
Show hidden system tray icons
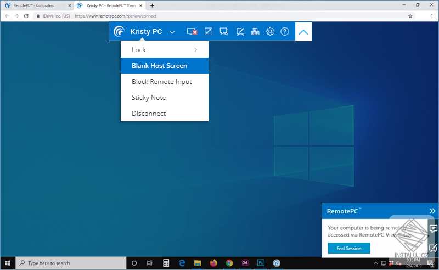pyautogui.click(x=376, y=263)
